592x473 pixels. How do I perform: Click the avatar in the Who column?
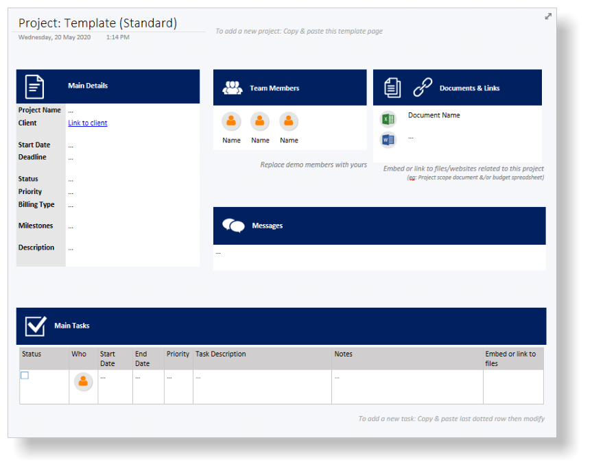tap(83, 382)
